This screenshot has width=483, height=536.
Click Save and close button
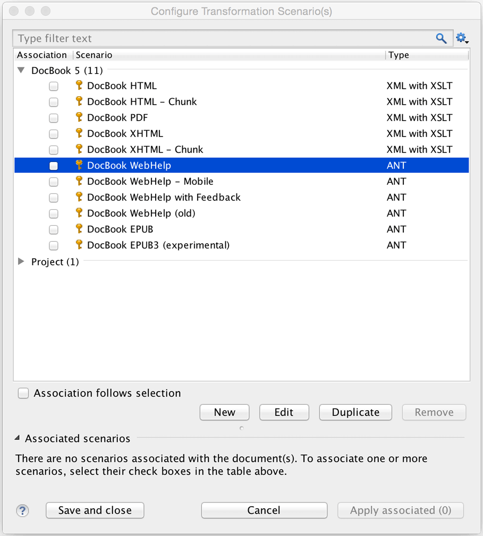coord(95,511)
